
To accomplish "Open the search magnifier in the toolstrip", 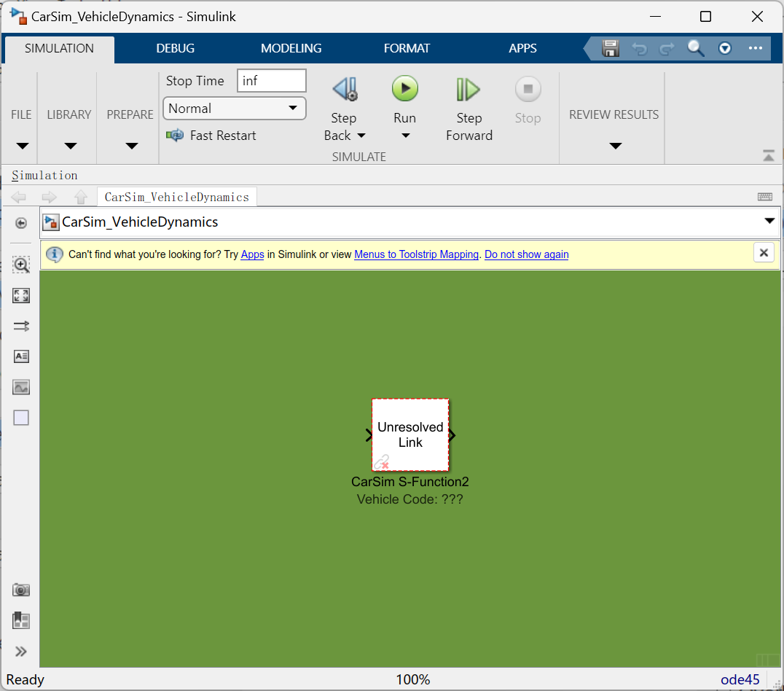I will point(696,49).
